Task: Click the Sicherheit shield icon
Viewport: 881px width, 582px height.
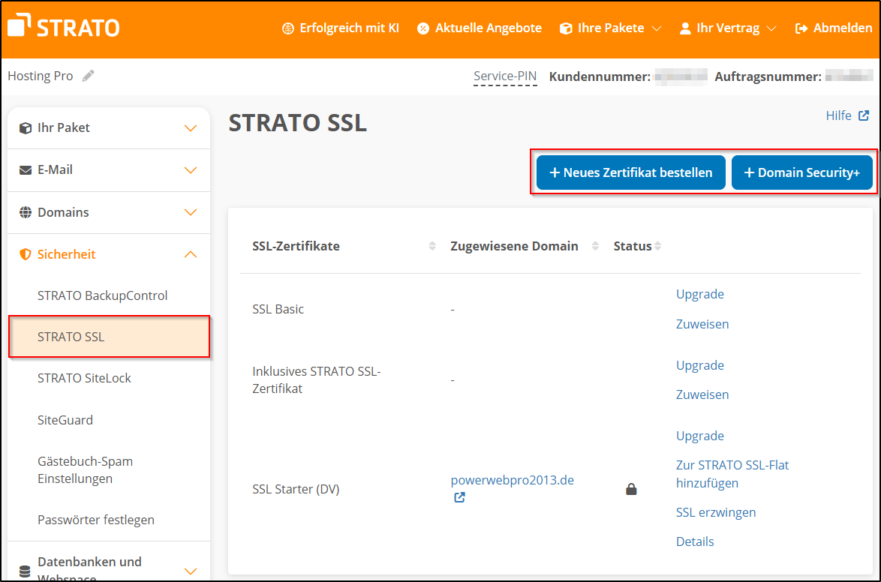Action: (26, 254)
